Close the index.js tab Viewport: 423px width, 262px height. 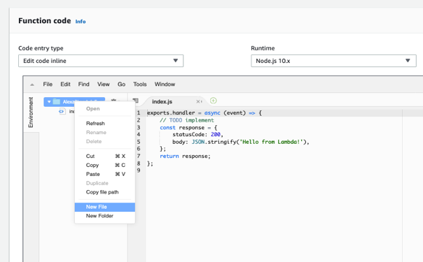click(x=197, y=101)
